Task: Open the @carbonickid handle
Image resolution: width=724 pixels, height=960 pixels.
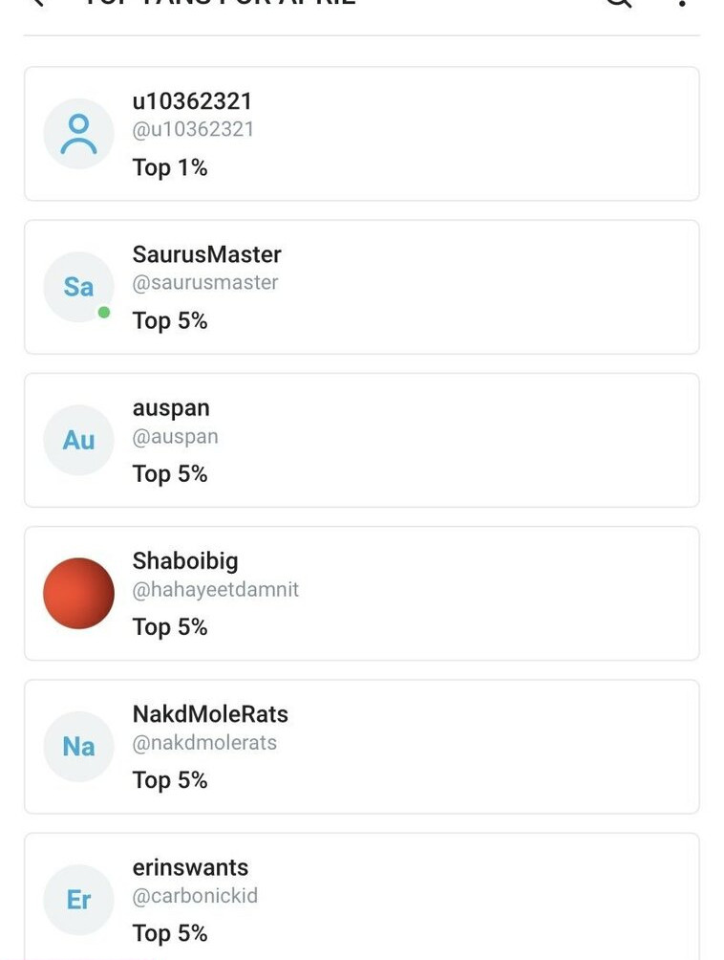Action: point(195,896)
